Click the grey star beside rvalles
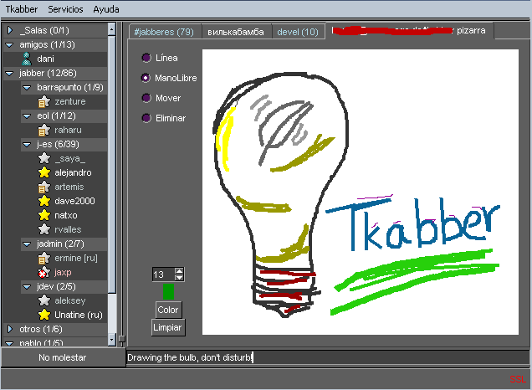This screenshot has height=390, width=532. coord(44,229)
